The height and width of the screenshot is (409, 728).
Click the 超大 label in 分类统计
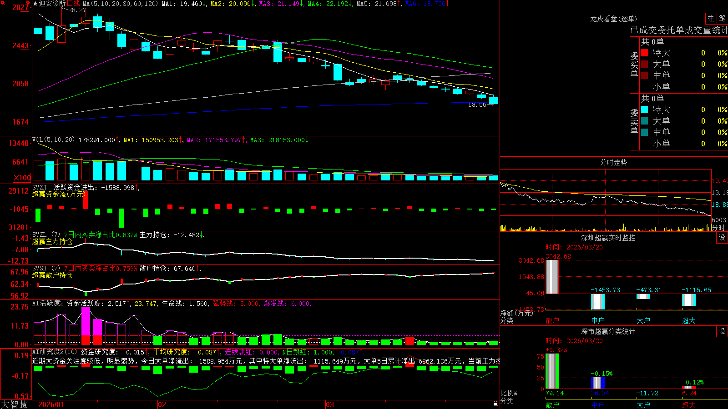[x=689, y=404]
